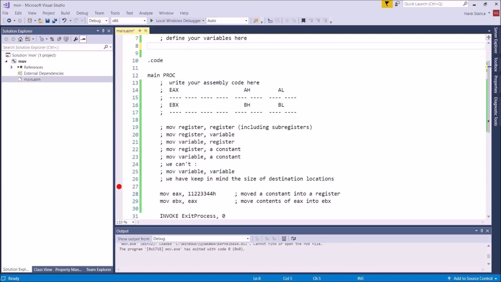Switch to the Property Manager tab

68,269
